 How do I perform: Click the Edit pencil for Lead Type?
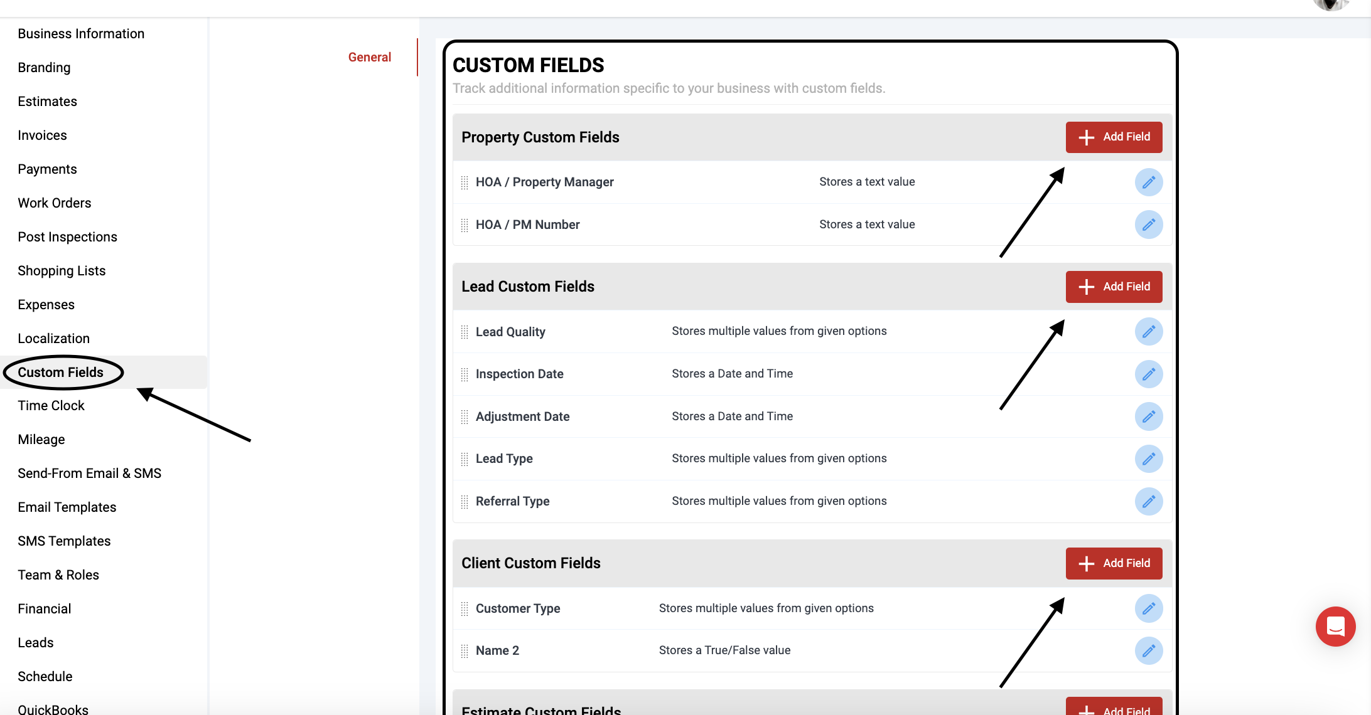(1148, 459)
